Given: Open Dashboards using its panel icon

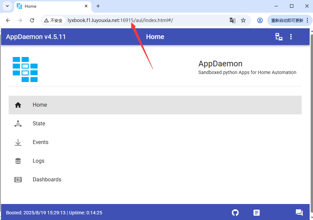Looking at the screenshot, I should click(18, 179).
